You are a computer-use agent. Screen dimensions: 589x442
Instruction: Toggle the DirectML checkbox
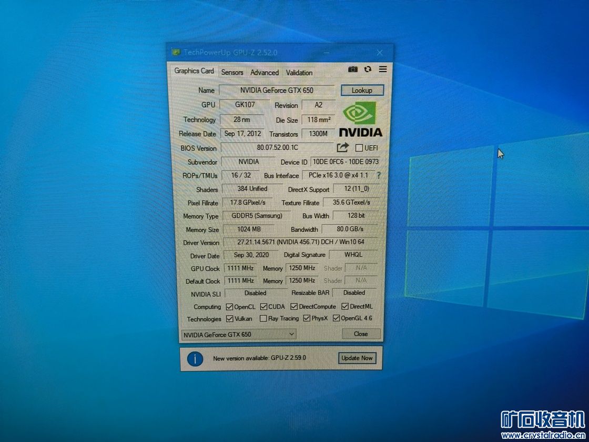(x=345, y=307)
